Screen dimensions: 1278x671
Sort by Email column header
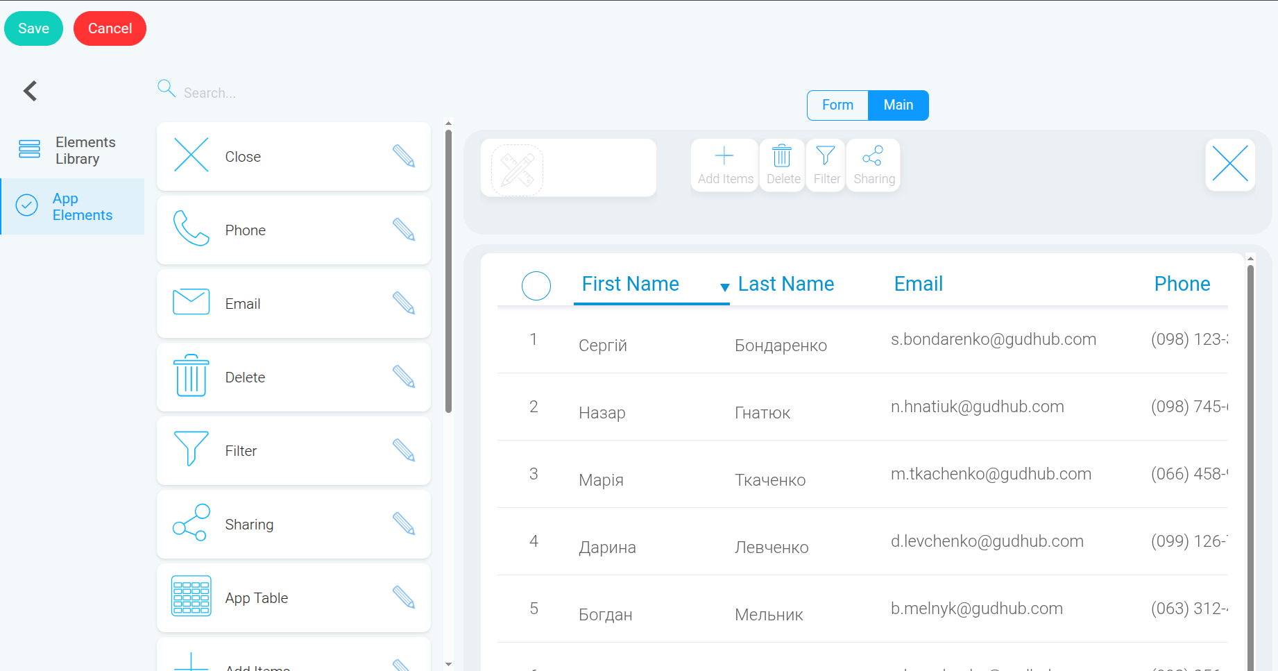pyautogui.click(x=918, y=284)
